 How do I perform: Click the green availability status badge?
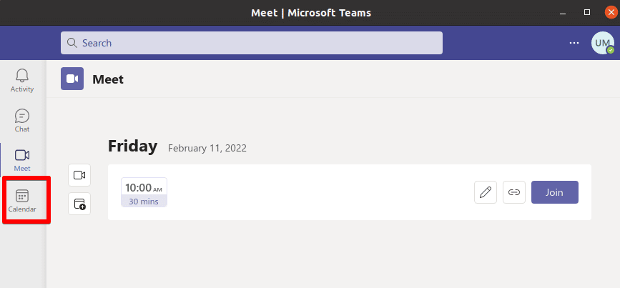point(611,51)
